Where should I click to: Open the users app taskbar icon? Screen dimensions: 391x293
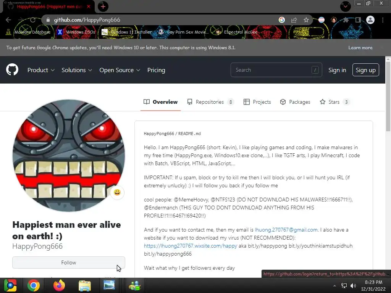135,285
